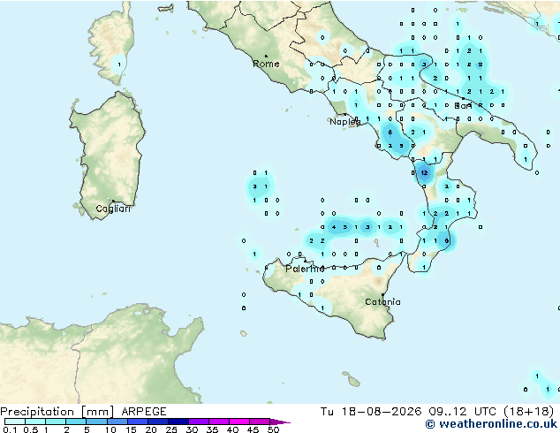Click the legend label 50
Screen dimensions: 560x433
point(273,429)
